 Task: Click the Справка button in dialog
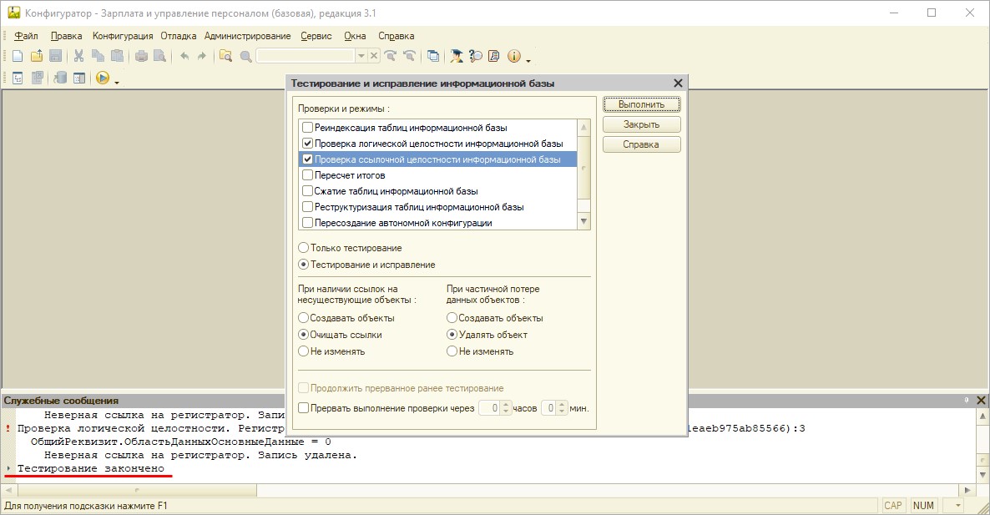[641, 144]
